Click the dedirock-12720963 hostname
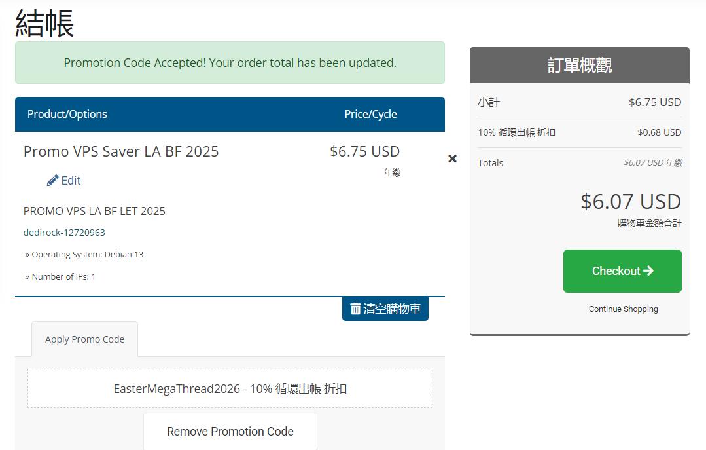This screenshot has height=450, width=706. [64, 233]
